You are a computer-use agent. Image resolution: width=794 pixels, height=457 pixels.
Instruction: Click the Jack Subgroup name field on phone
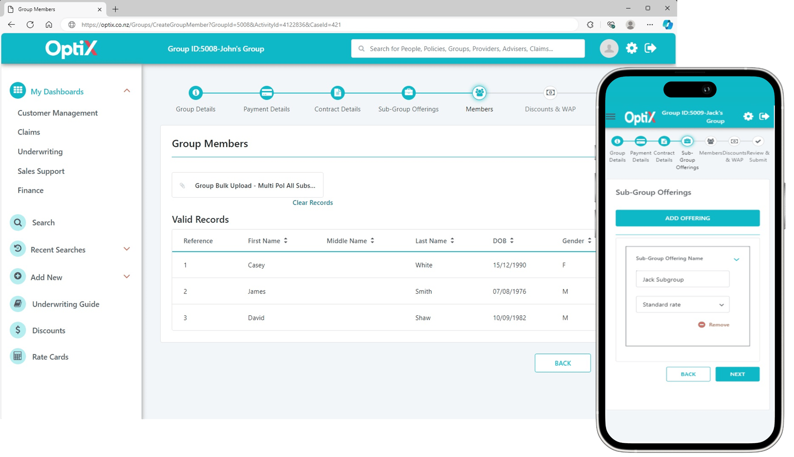click(x=682, y=279)
